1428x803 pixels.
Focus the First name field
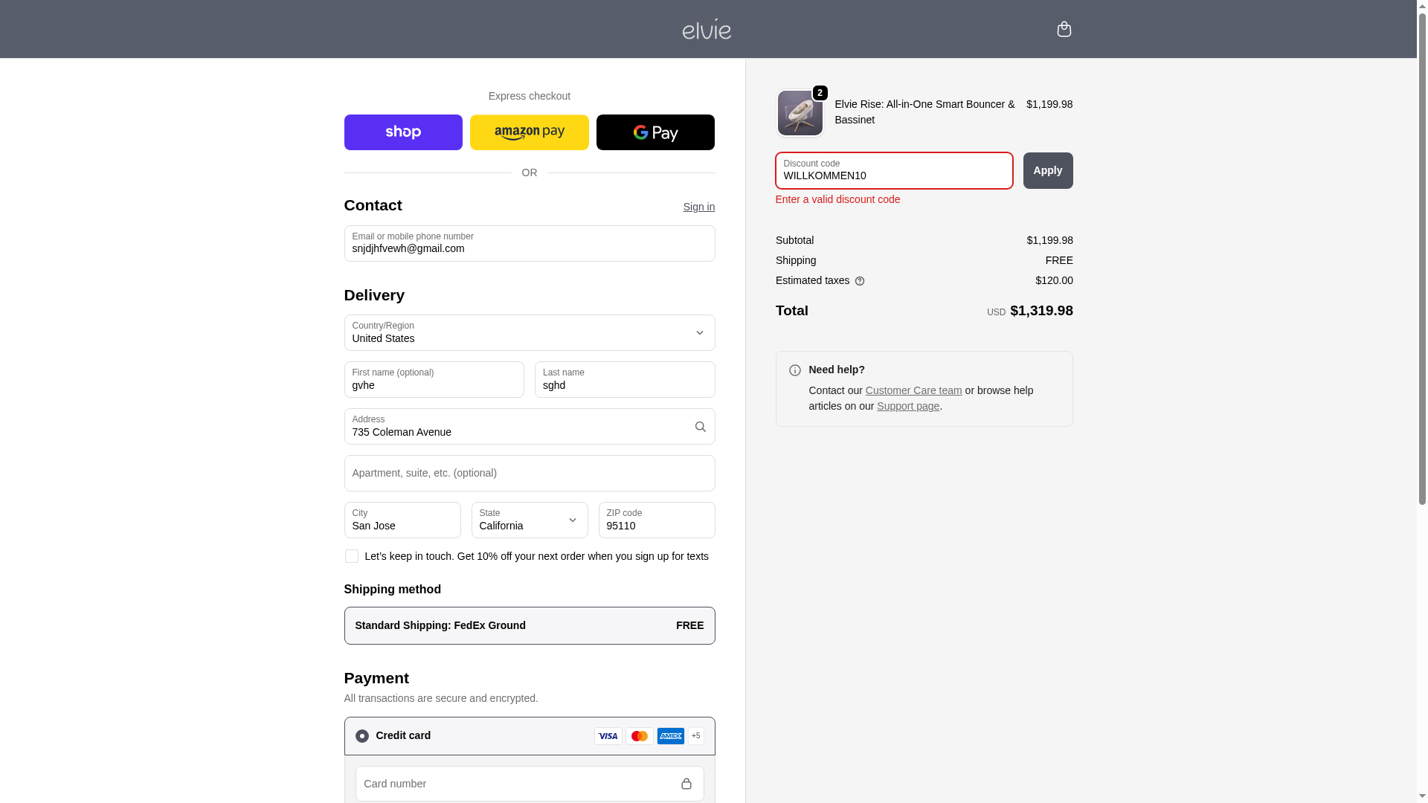[434, 380]
